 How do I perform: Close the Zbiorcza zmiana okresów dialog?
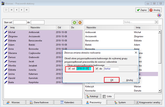point(136,53)
